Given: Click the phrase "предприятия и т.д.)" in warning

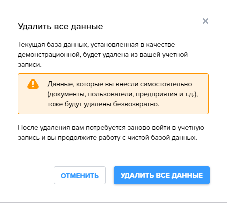Looking at the screenshot, I should click(x=167, y=94).
